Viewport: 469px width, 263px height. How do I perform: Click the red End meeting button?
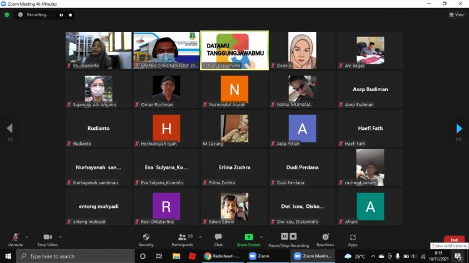click(x=454, y=240)
